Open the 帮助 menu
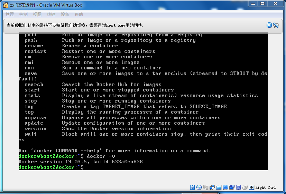Image resolution: width=286 pixels, height=194 pixels. point(79,14)
